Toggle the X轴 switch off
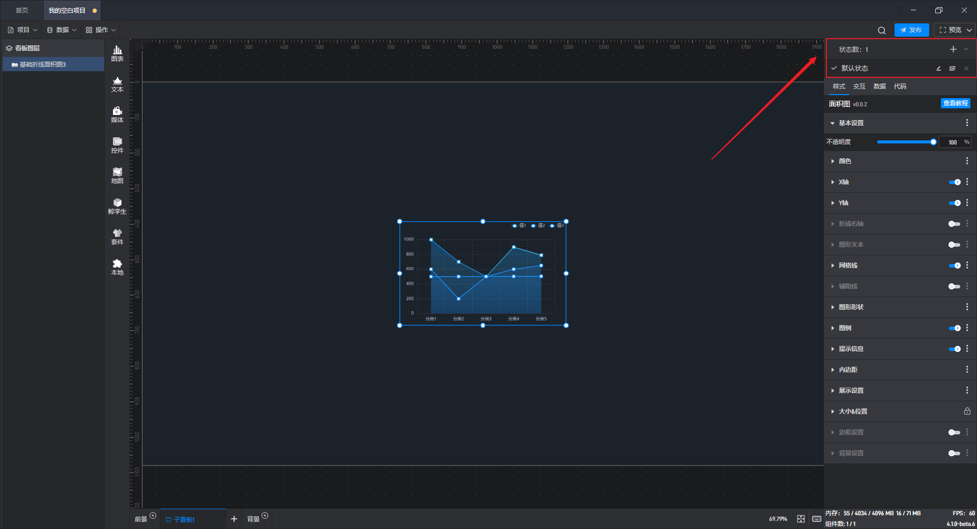The width and height of the screenshot is (977, 529). click(x=955, y=182)
